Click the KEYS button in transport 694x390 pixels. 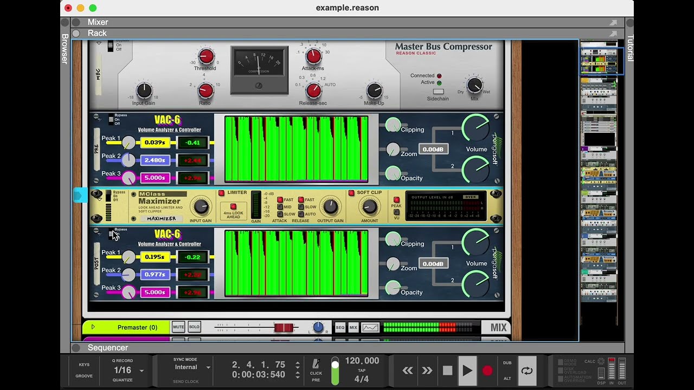pyautogui.click(x=84, y=365)
